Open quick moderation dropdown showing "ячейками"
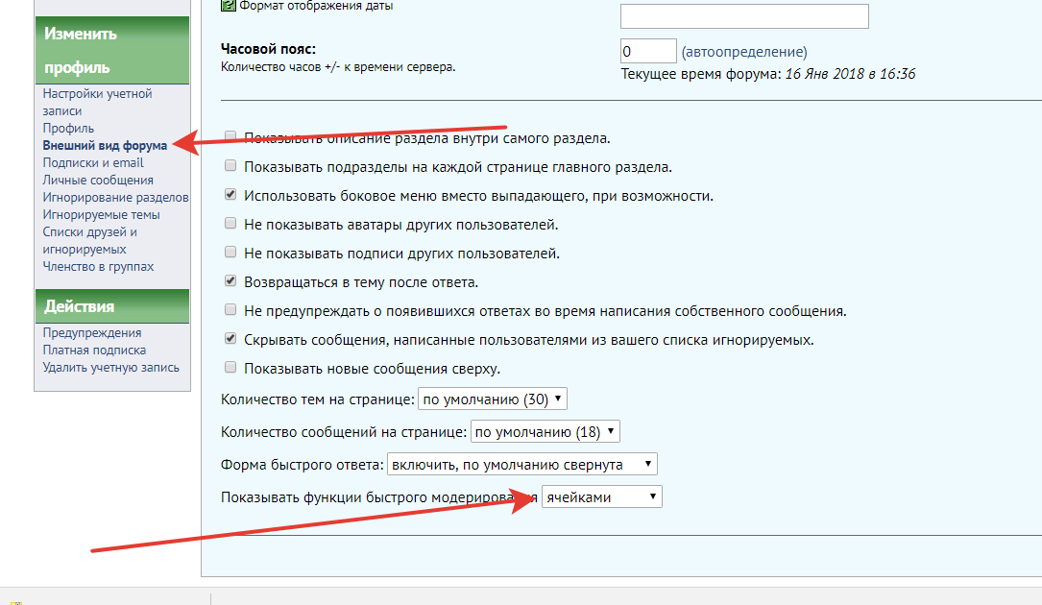The width and height of the screenshot is (1042, 605). pyautogui.click(x=601, y=496)
